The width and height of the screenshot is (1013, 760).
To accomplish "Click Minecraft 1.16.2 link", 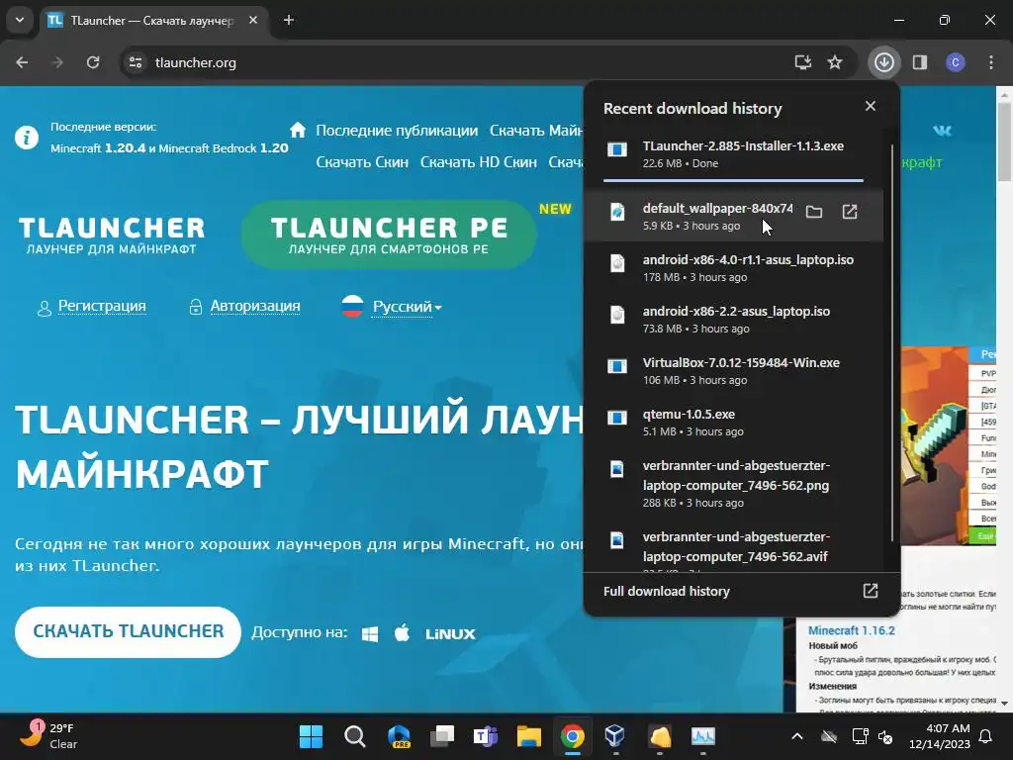I will click(852, 630).
